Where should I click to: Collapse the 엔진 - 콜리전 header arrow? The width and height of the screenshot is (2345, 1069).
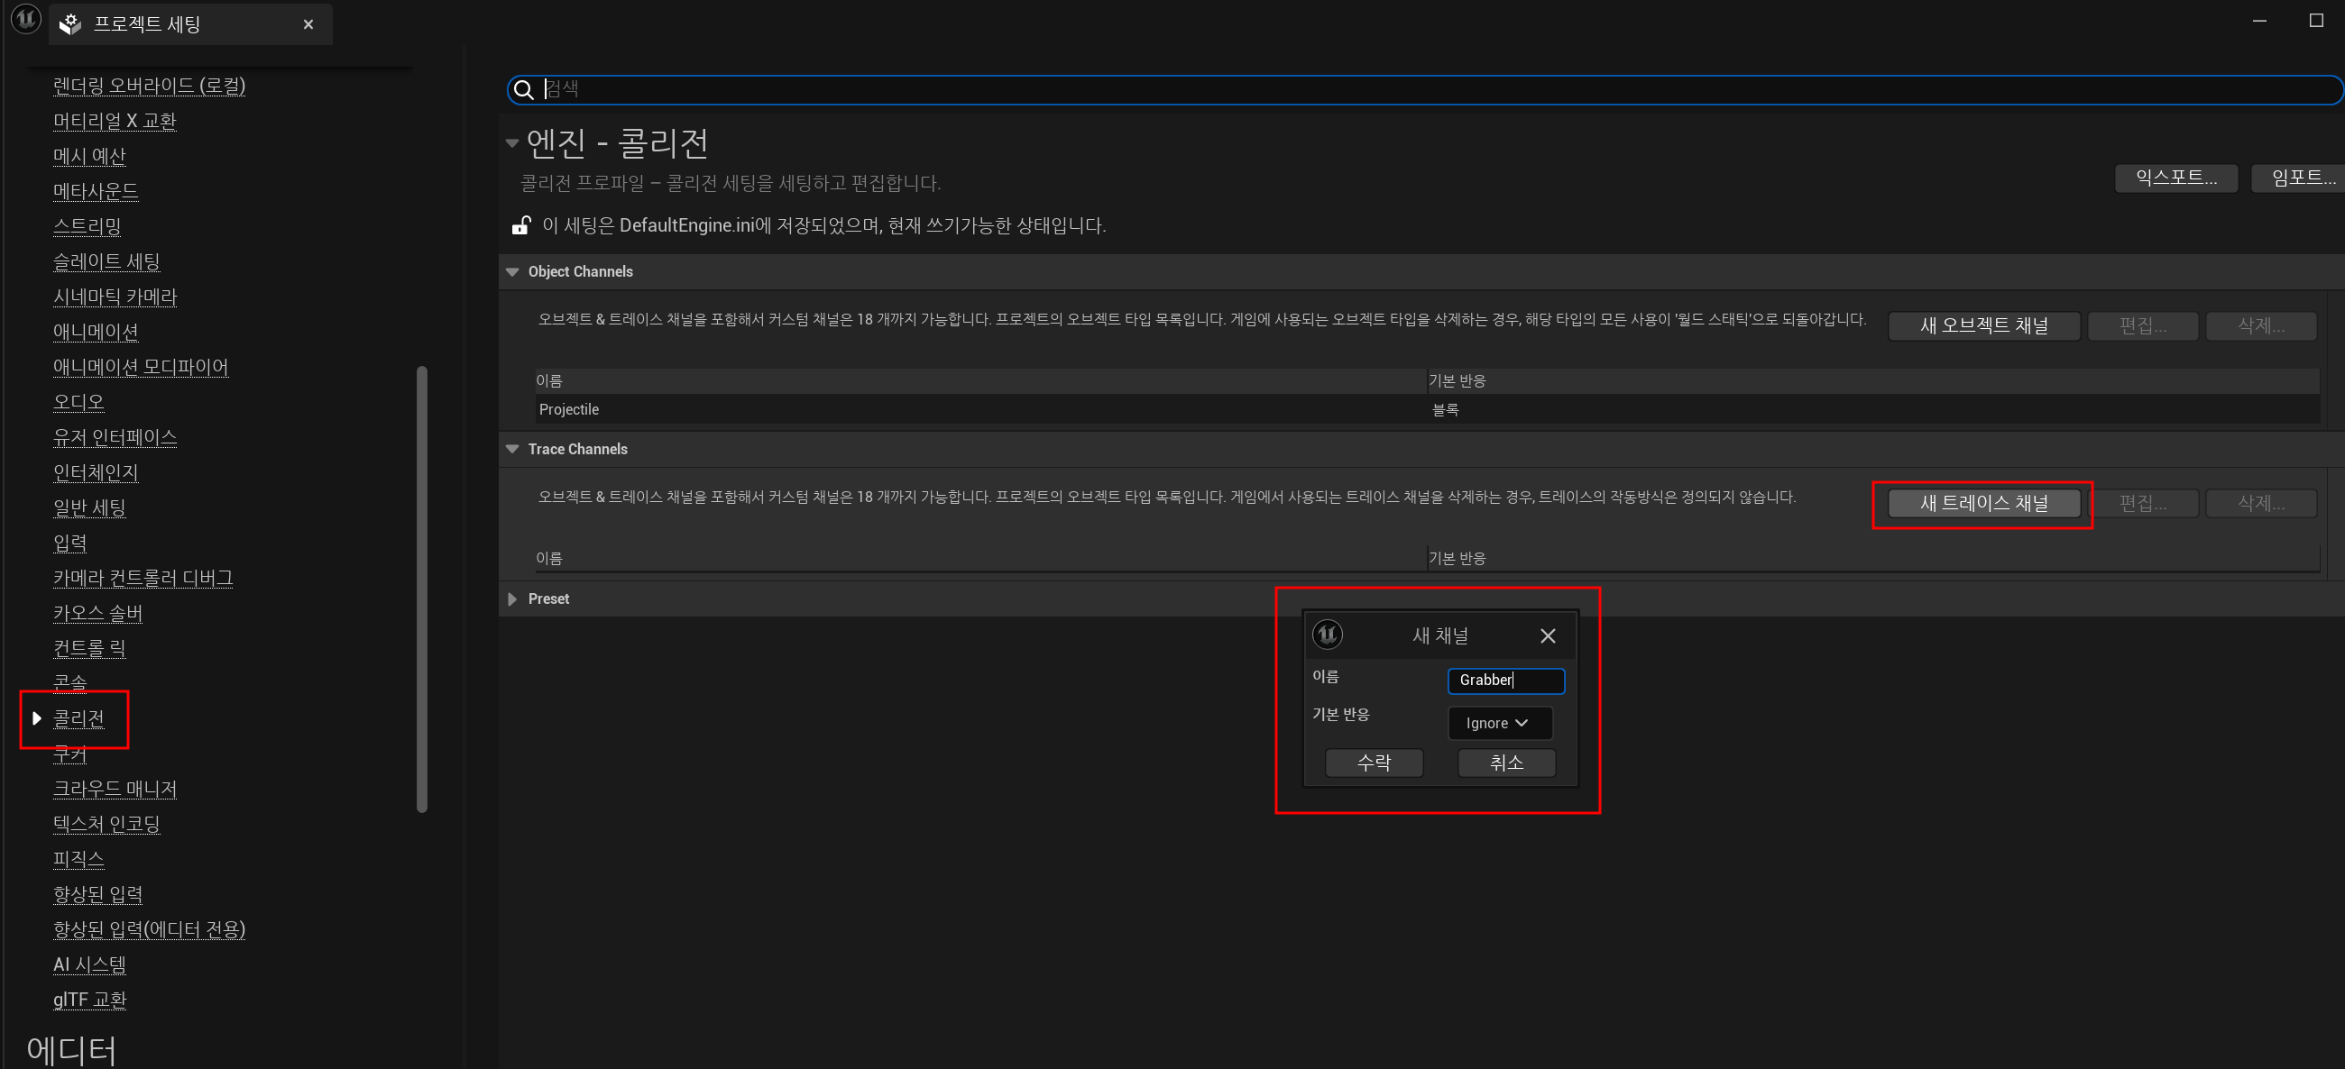click(x=512, y=142)
